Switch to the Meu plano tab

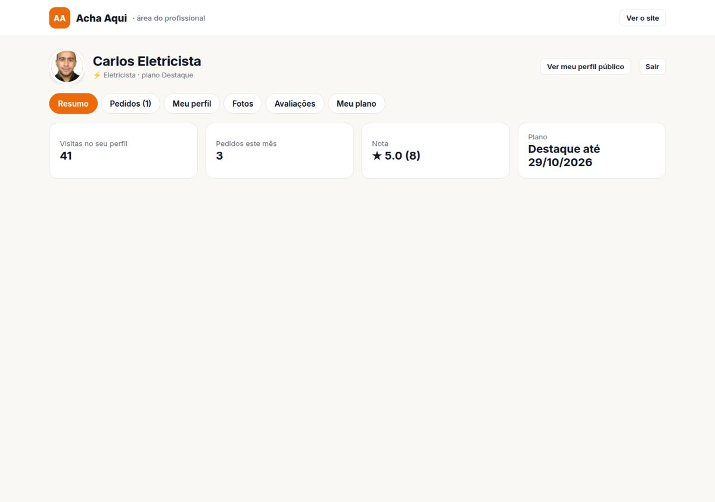pyautogui.click(x=356, y=104)
